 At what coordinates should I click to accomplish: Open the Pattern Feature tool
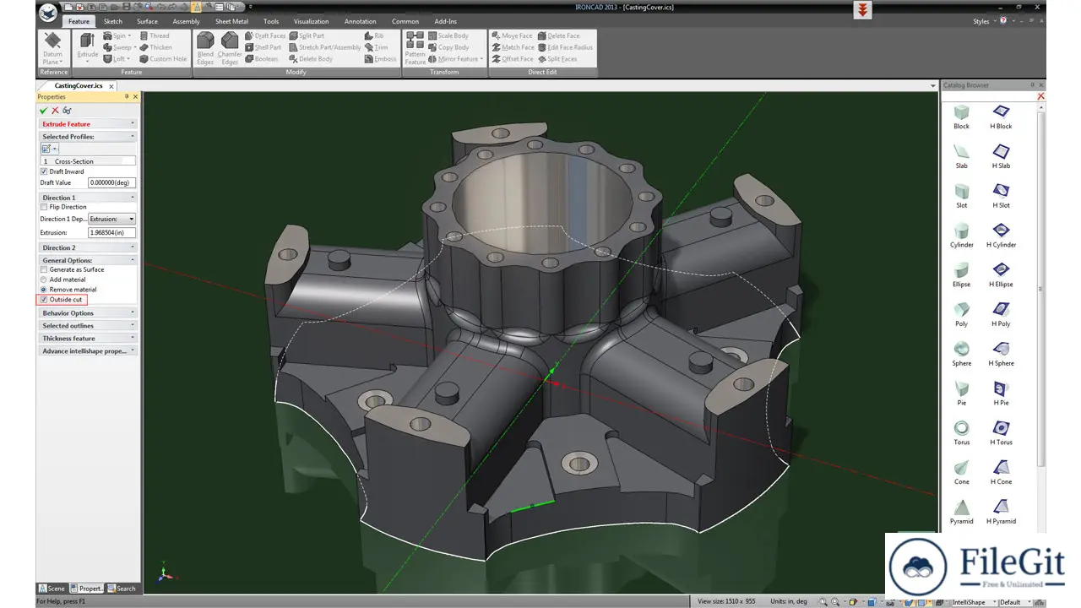click(415, 48)
